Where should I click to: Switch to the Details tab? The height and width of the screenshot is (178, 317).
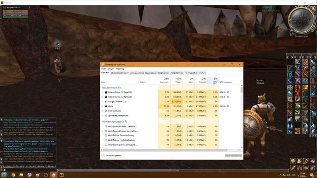191,73
